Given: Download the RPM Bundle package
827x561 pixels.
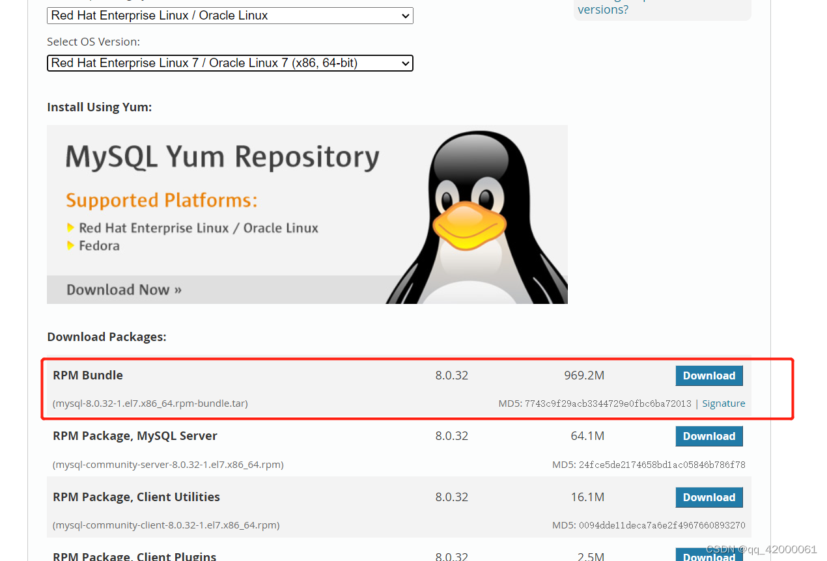Looking at the screenshot, I should [709, 376].
